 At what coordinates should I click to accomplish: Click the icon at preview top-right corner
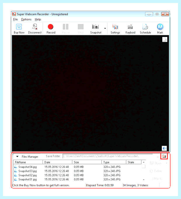pos(165,39)
